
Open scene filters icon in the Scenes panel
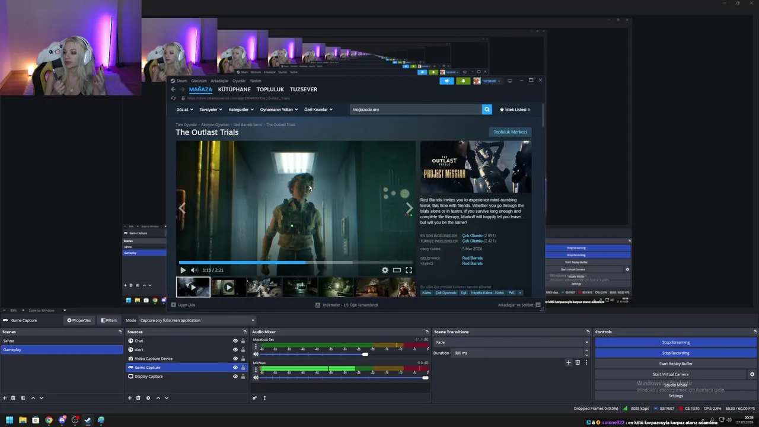point(23,398)
